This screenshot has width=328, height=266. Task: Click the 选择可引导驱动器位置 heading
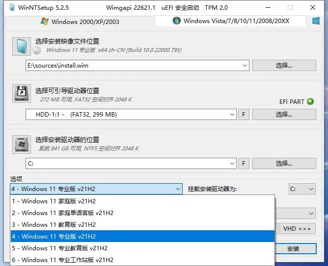[x=67, y=91]
